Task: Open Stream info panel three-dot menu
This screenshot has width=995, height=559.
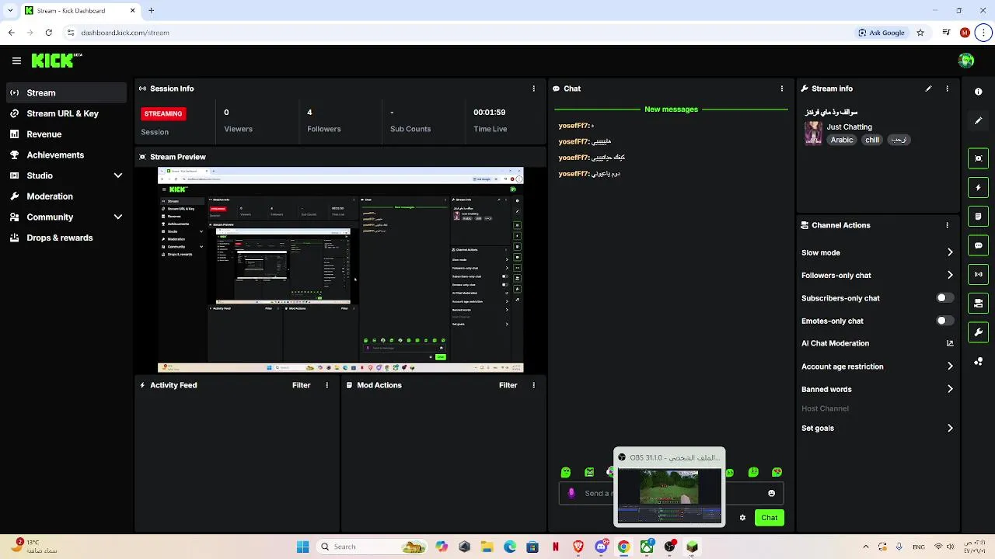Action: (x=947, y=89)
